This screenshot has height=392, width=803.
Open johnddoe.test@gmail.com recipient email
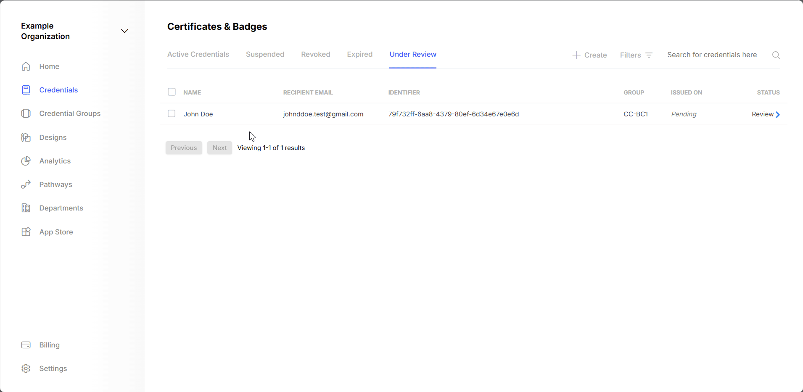coord(322,114)
